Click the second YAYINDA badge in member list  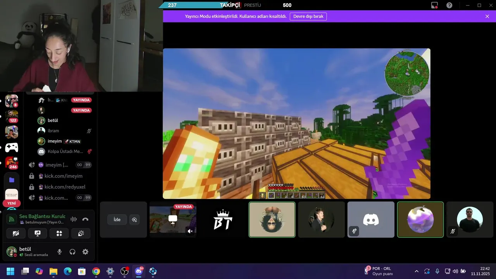pos(81,110)
